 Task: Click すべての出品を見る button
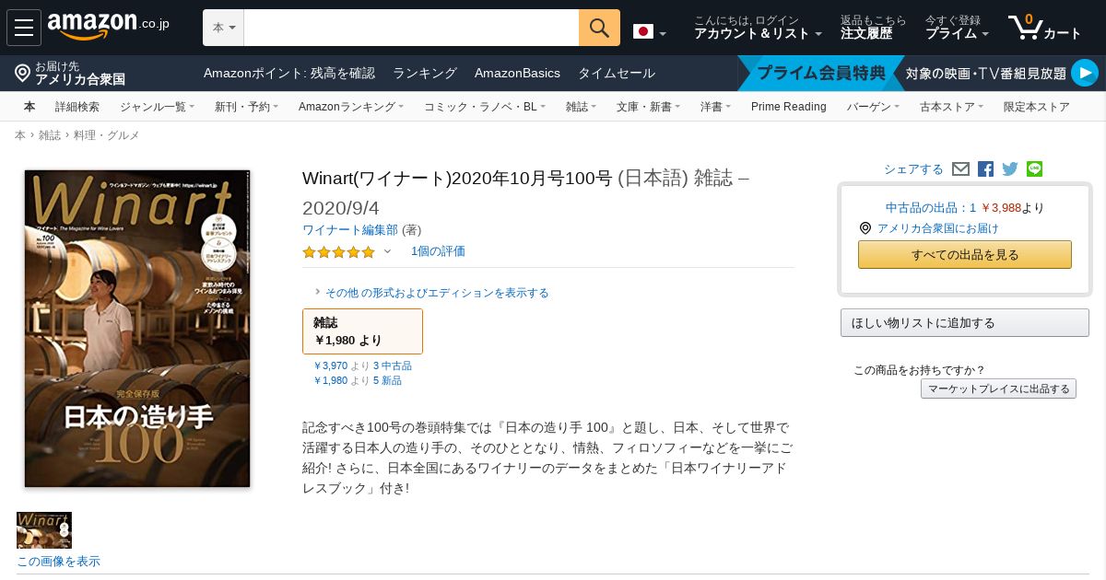964,255
